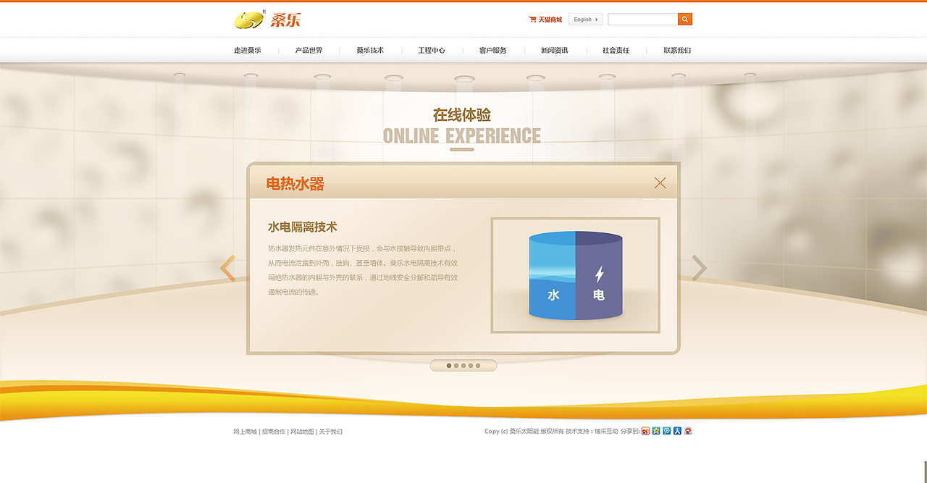Open the 关于我们 footer link
927x483 pixels.
click(x=331, y=432)
